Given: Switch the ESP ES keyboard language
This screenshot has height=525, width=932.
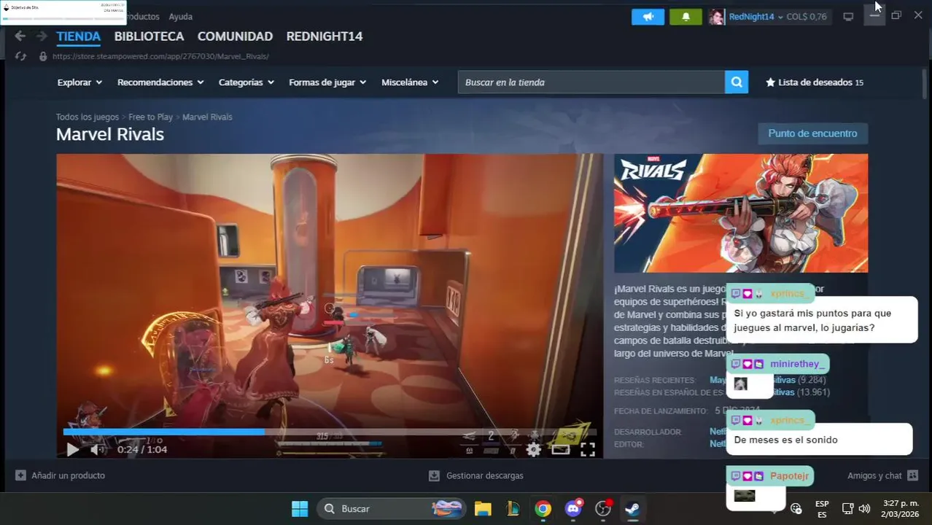Looking at the screenshot, I should click(x=822, y=509).
